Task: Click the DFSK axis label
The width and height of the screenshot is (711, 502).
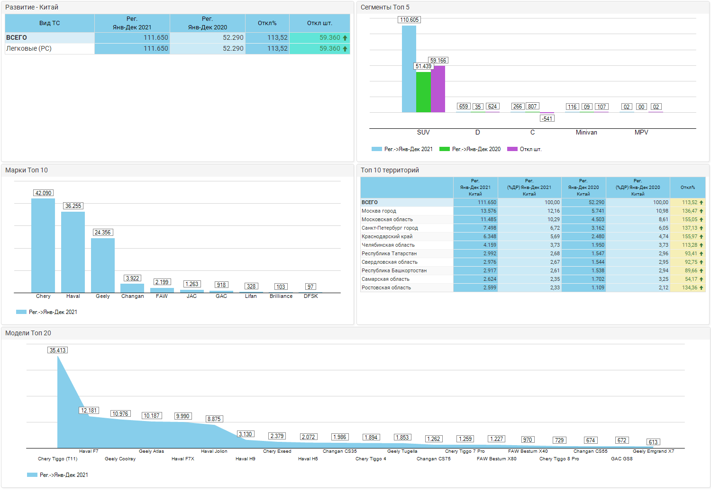Action: pyautogui.click(x=311, y=296)
